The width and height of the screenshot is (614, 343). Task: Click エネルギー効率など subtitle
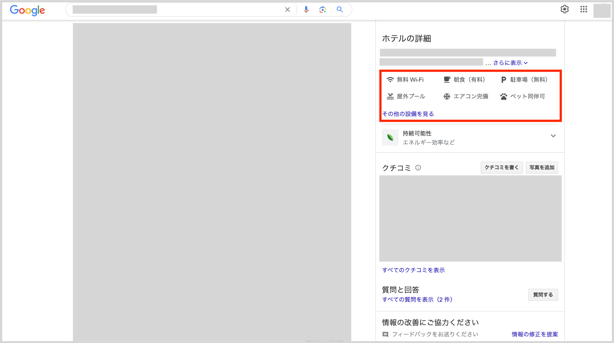pyautogui.click(x=429, y=143)
